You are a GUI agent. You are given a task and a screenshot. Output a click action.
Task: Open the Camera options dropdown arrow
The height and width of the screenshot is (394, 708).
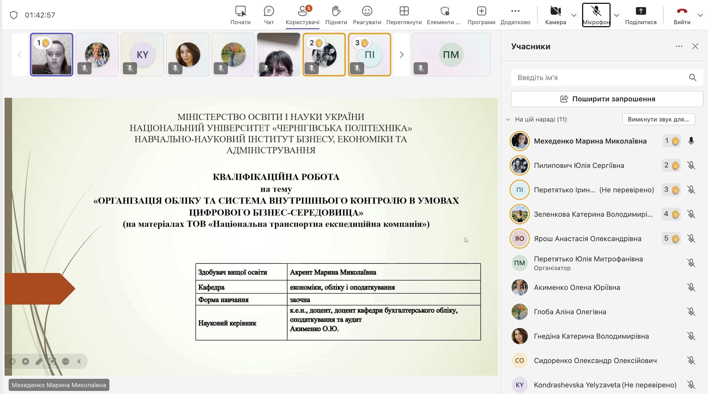point(574,15)
